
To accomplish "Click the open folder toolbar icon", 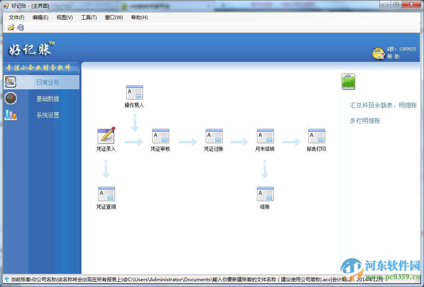I will (x=11, y=27).
